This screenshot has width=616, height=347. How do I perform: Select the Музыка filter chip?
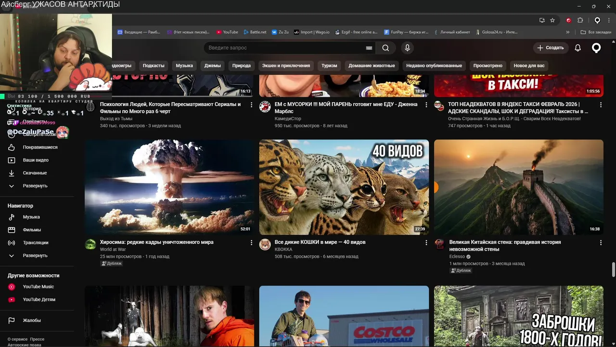184,66
